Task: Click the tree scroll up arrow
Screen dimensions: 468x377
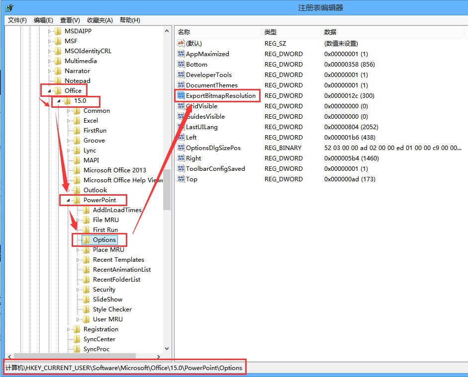Action: coord(167,31)
